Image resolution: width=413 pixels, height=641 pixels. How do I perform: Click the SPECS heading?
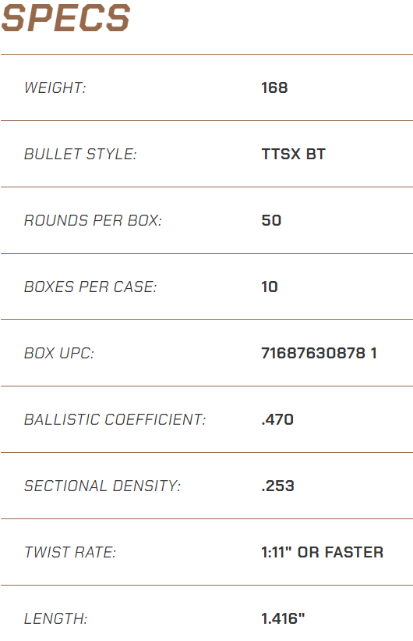coord(65,18)
